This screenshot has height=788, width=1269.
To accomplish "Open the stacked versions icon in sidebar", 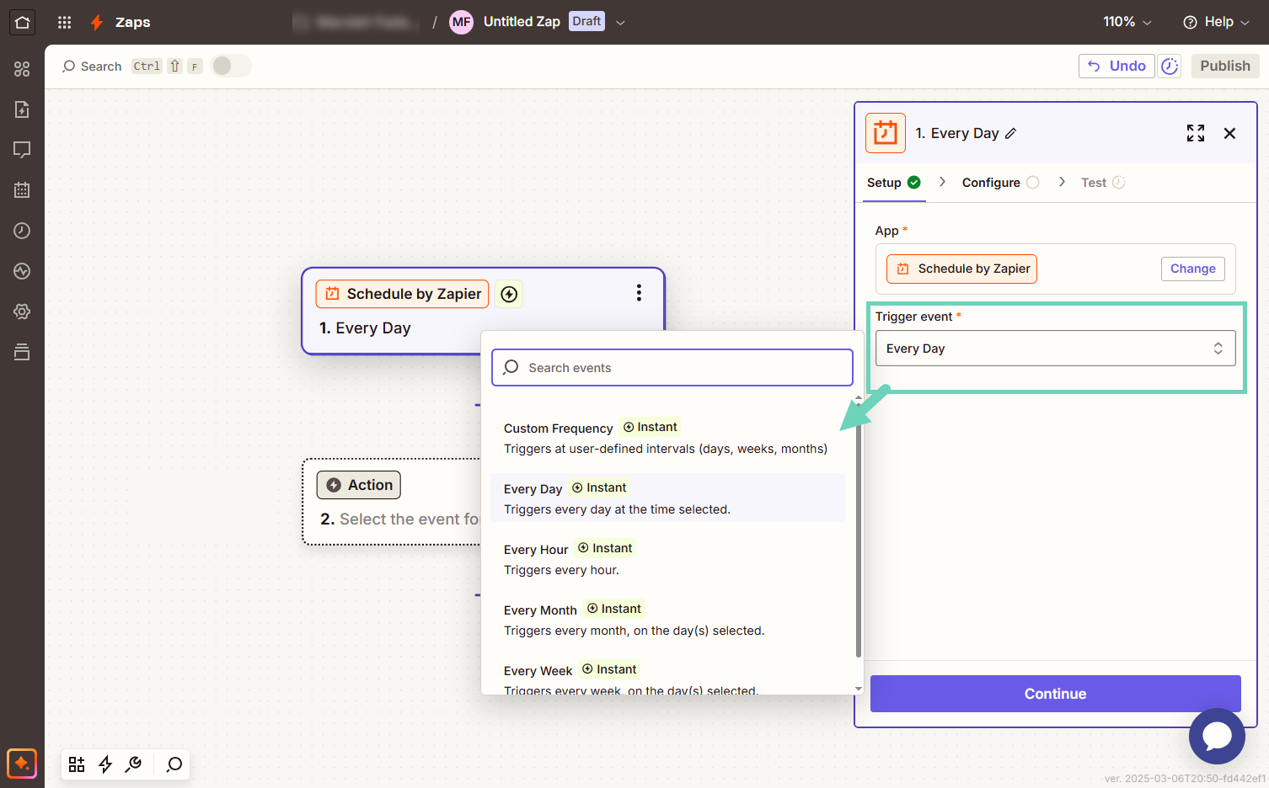I will [x=22, y=352].
